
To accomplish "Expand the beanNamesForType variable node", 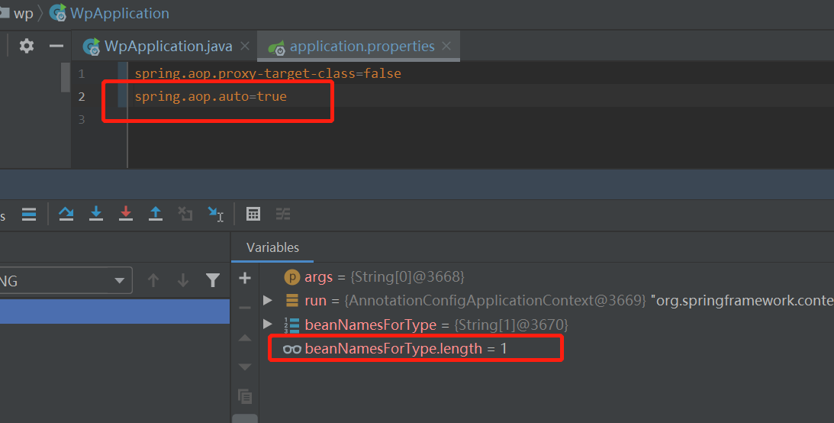I will coord(268,324).
